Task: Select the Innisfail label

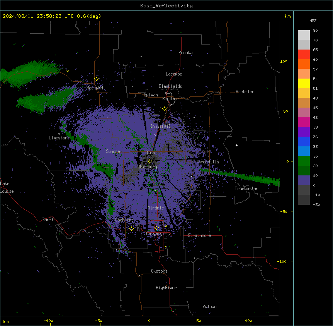Action: 160,126
